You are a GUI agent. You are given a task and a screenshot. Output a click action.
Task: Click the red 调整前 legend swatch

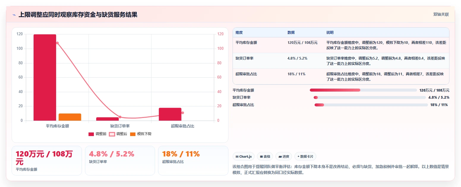coord(91,134)
